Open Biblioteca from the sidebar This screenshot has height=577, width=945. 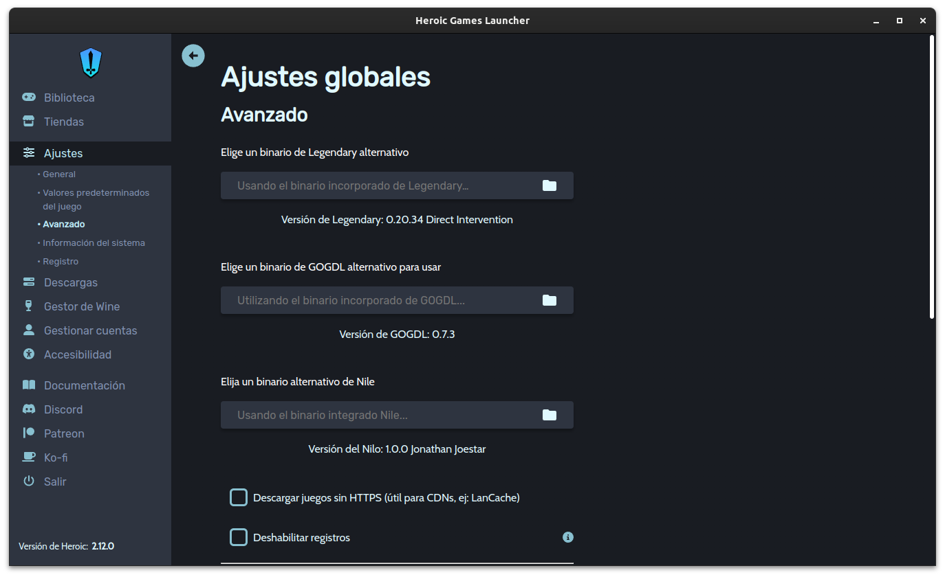69,98
